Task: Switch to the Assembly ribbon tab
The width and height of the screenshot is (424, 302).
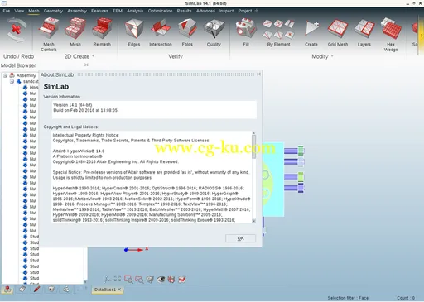Action: pyautogui.click(x=77, y=11)
